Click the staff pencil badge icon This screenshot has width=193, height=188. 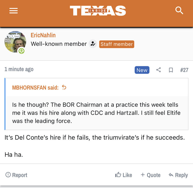click(x=93, y=44)
